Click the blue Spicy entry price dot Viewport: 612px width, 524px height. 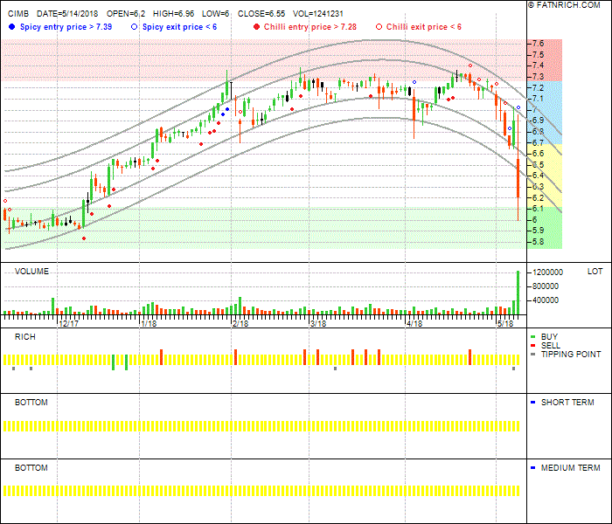pos(10,27)
